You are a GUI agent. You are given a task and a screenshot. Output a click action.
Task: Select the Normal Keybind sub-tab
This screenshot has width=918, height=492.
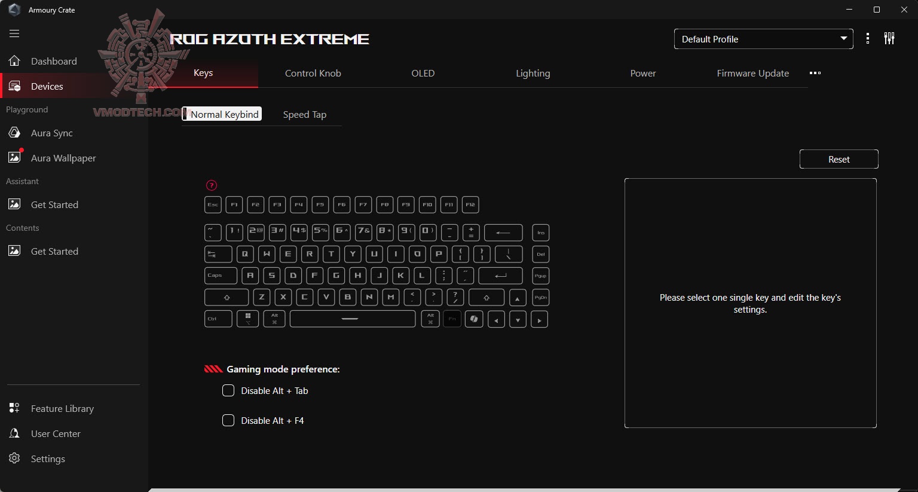pos(222,114)
